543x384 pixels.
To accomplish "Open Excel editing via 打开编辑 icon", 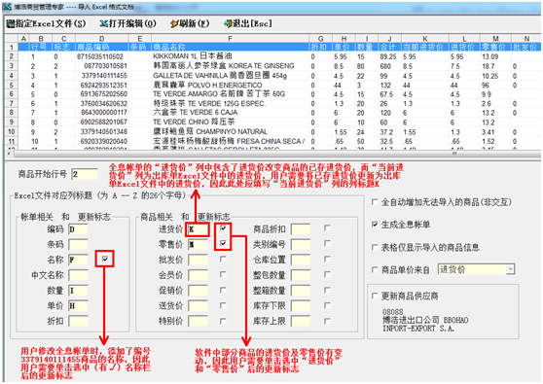I will 104,23.
